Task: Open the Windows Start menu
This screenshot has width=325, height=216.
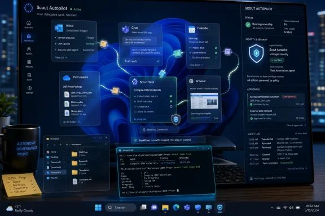Action: 98,208
